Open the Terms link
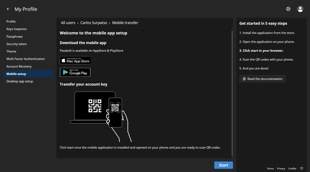 (x=270, y=168)
